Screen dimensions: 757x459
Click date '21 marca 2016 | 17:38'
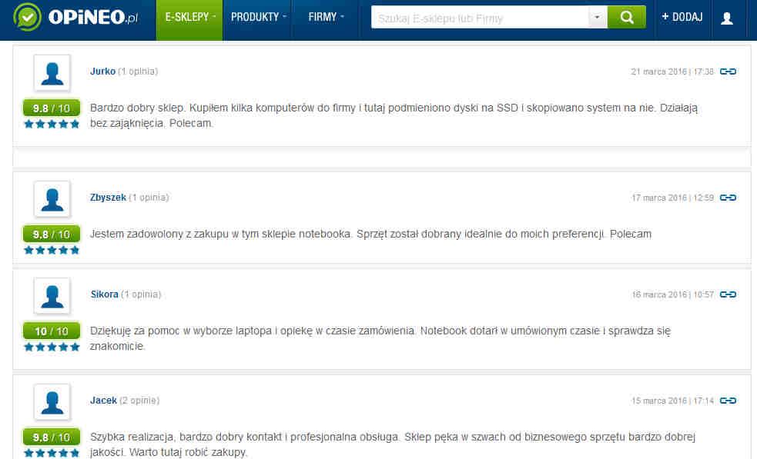click(672, 72)
